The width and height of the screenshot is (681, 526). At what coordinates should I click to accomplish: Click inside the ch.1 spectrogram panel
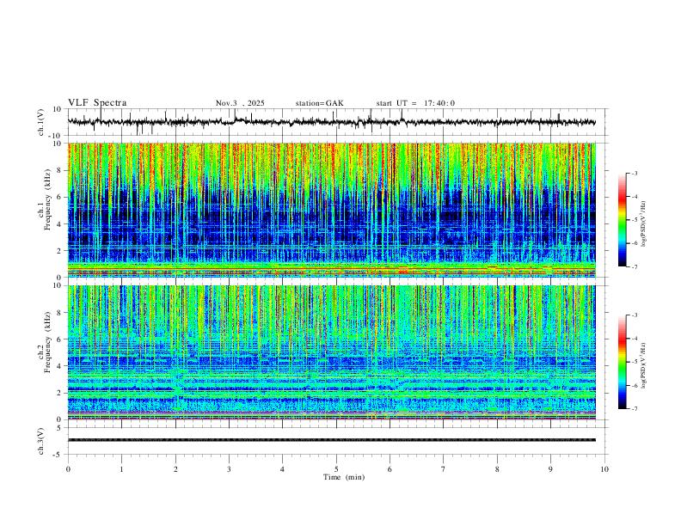pos(331,210)
